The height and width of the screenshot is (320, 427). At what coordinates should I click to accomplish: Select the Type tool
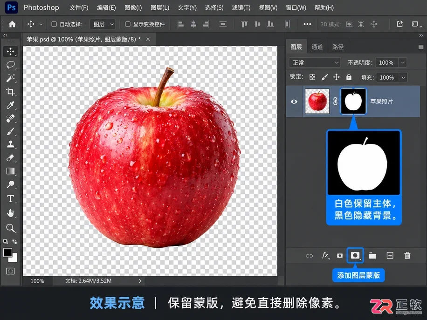[10, 198]
